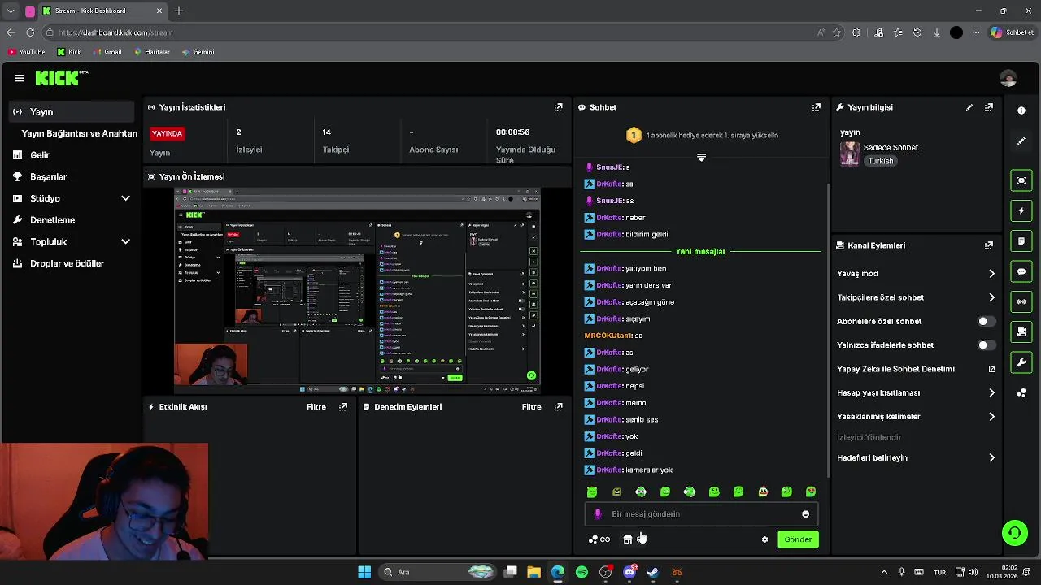This screenshot has width=1041, height=585.
Task: Open the green support headset button
Action: pos(1015,533)
